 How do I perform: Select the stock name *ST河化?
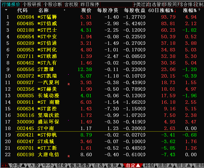[47, 50]
